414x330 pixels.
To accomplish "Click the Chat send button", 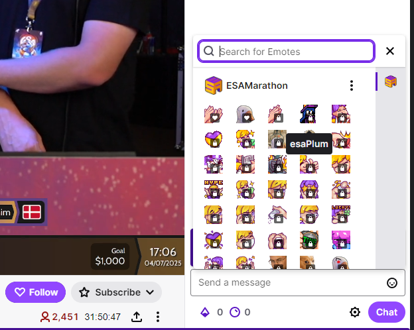I will click(387, 312).
